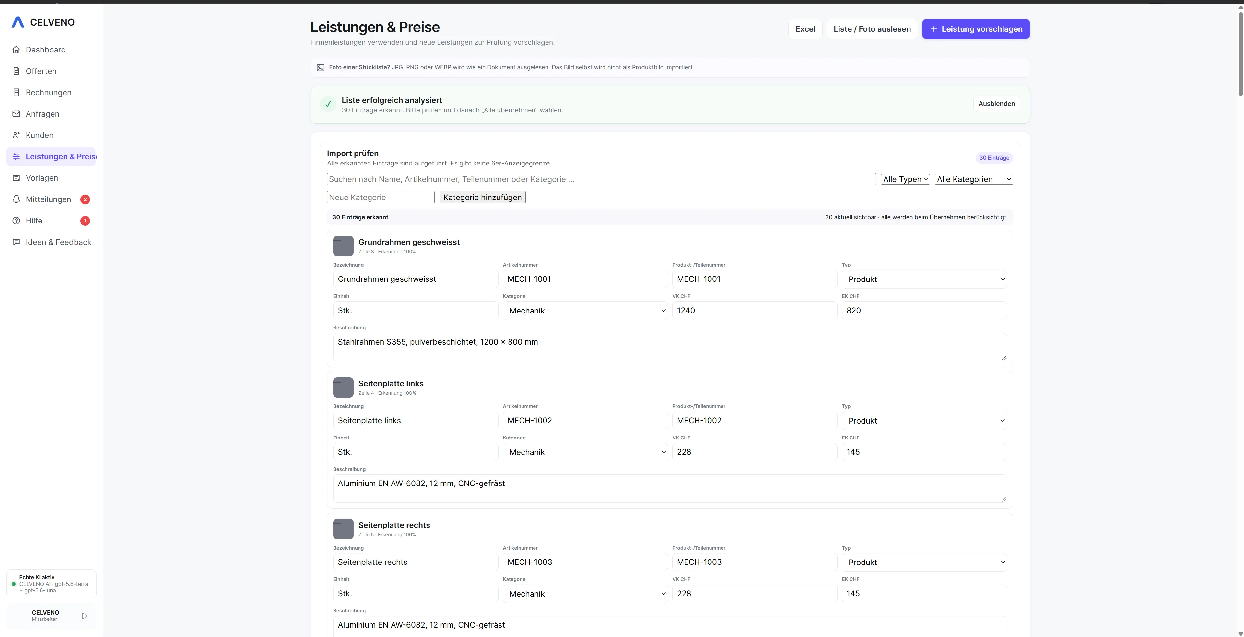1244x637 pixels.
Task: Click the Grundrahmen geschweisst thumbnail placeholder
Action: pyautogui.click(x=343, y=246)
